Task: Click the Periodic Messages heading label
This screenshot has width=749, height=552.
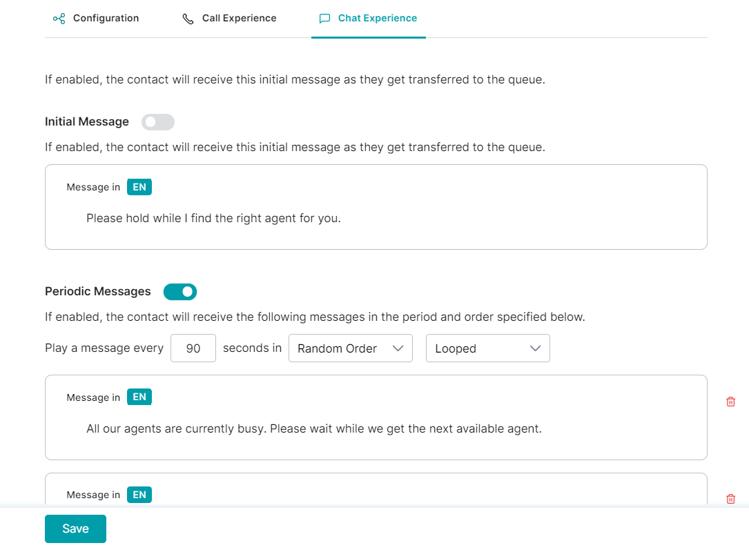Action: 98,291
